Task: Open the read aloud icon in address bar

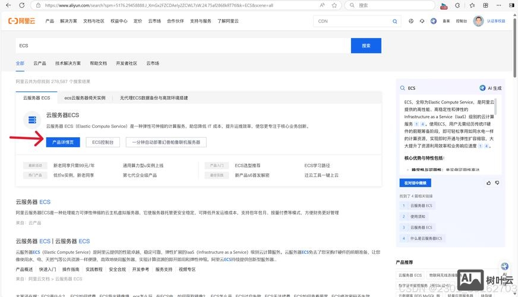Action: click(x=323, y=5)
